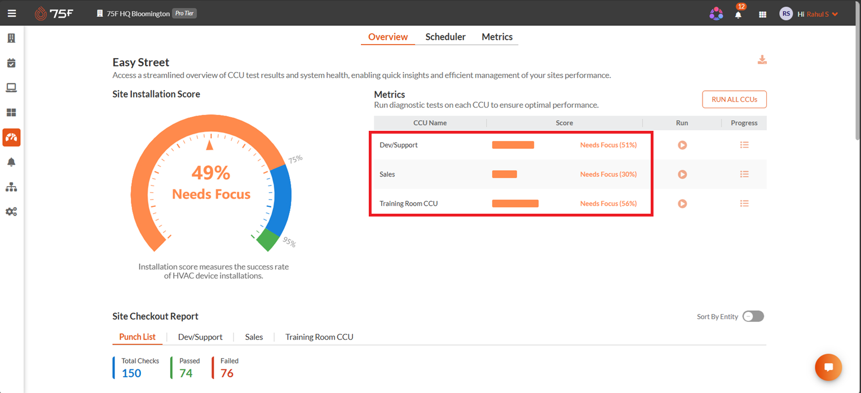Open notifications bell with 12 badge

coord(739,14)
